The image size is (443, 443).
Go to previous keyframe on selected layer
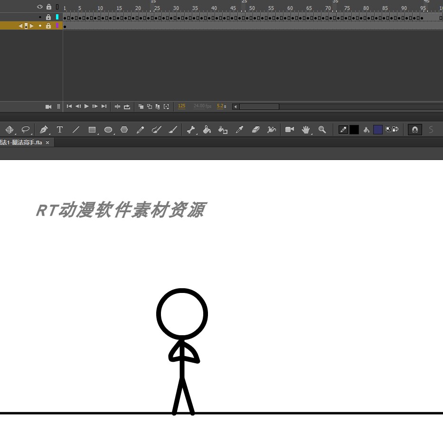[x=20, y=26]
